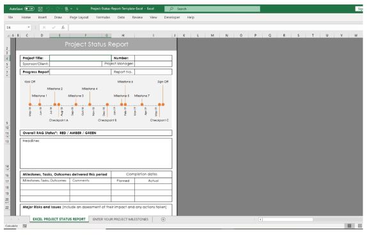Select column Q header

pos(270,35)
